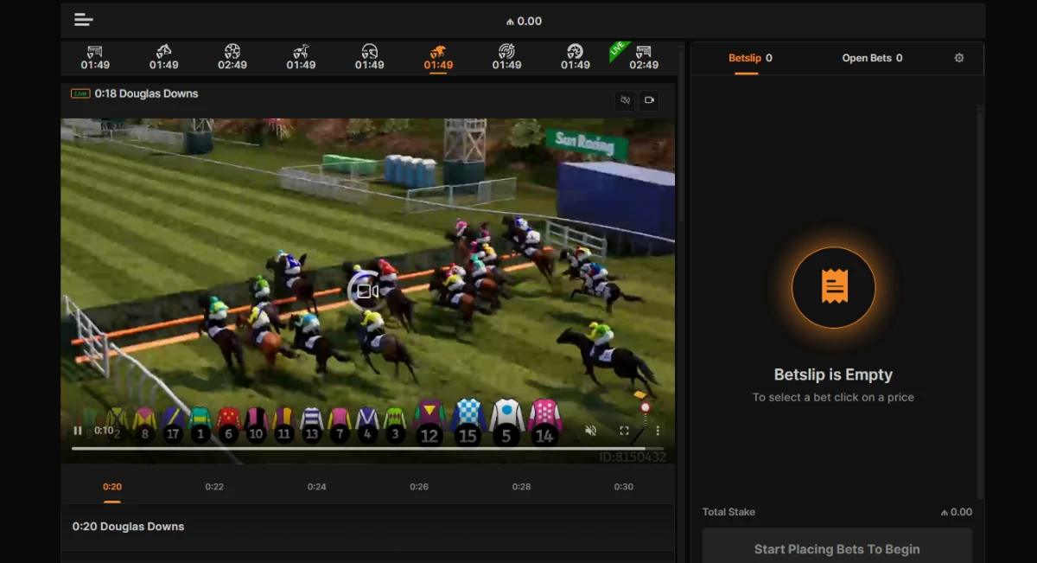This screenshot has width=1037, height=563.
Task: Select the racing helmet event icon
Action: point(369,57)
